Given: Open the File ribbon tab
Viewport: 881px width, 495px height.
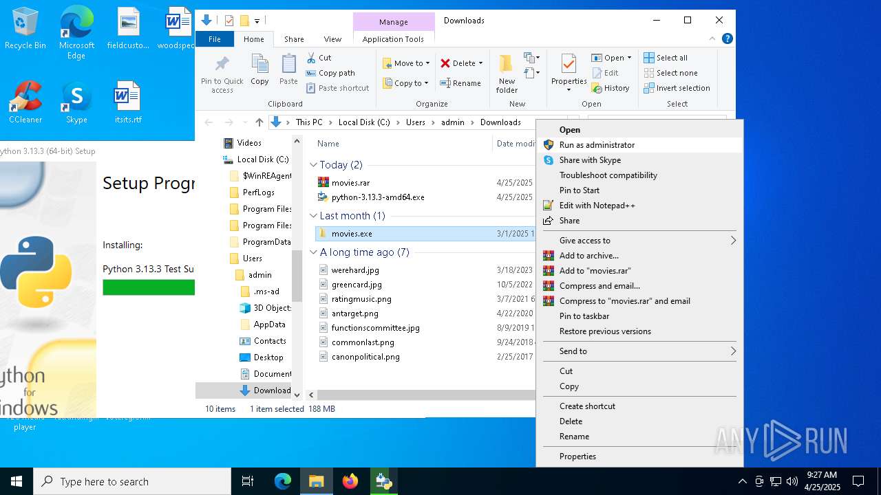Looking at the screenshot, I should coord(215,39).
